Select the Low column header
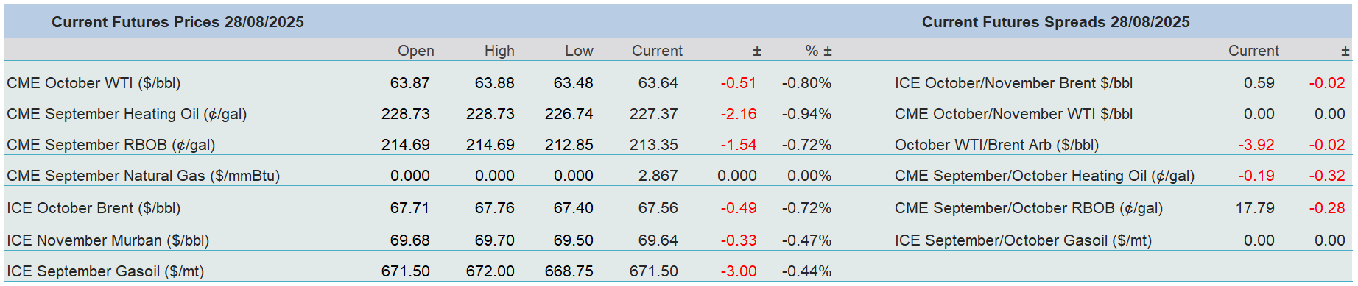Viewport: 1358px width, 286px height. coord(579,51)
